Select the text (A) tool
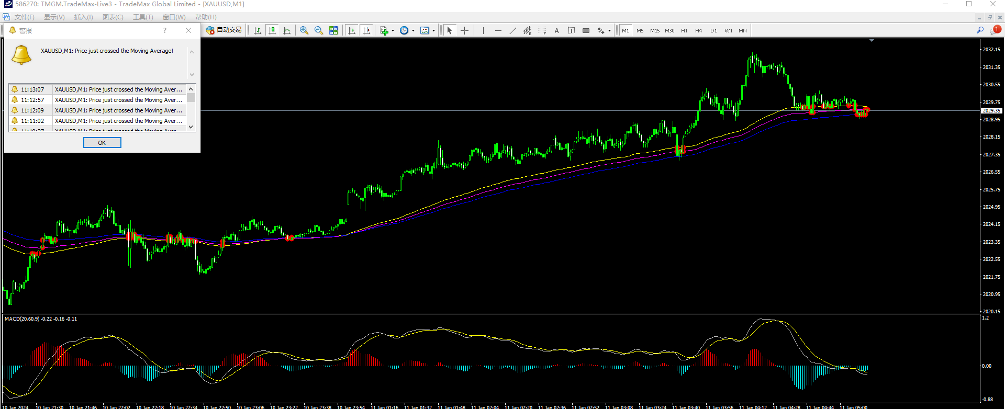1005x409 pixels. [x=556, y=30]
